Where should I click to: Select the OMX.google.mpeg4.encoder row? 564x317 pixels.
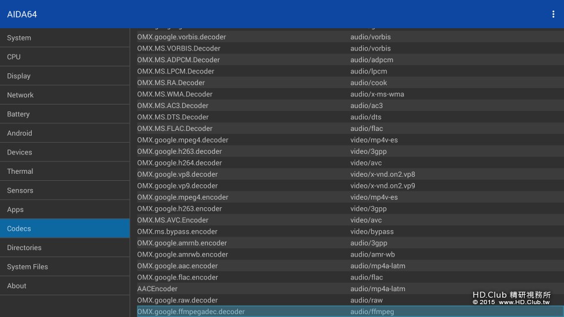coord(350,197)
